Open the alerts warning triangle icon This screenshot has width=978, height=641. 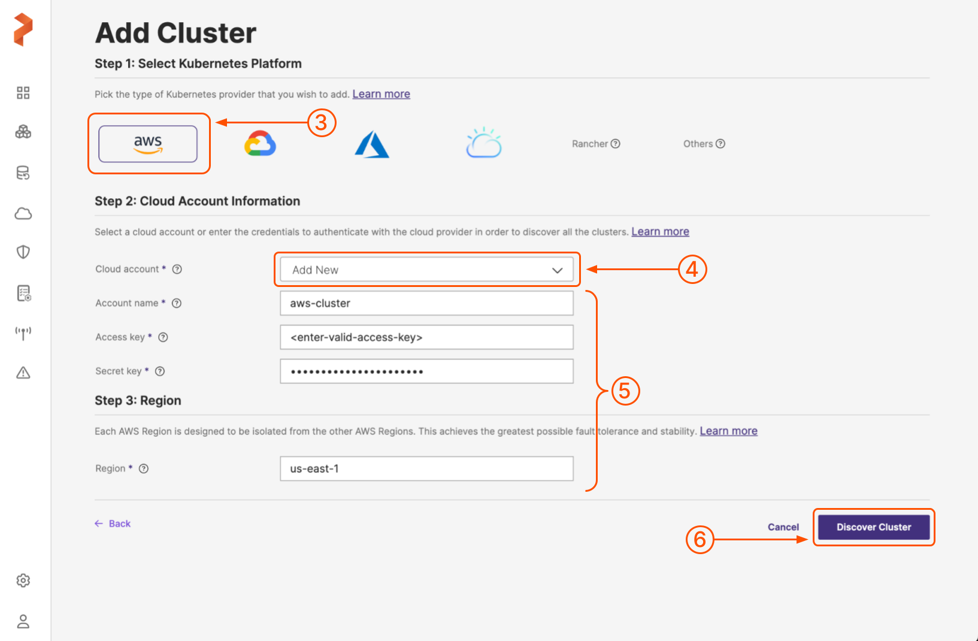pyautogui.click(x=23, y=373)
